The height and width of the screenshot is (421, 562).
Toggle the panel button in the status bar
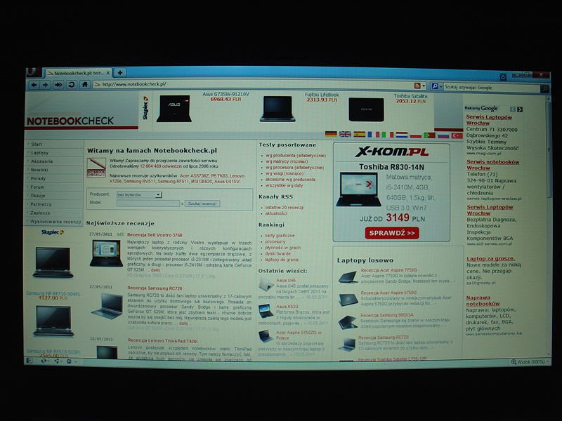tap(30, 361)
